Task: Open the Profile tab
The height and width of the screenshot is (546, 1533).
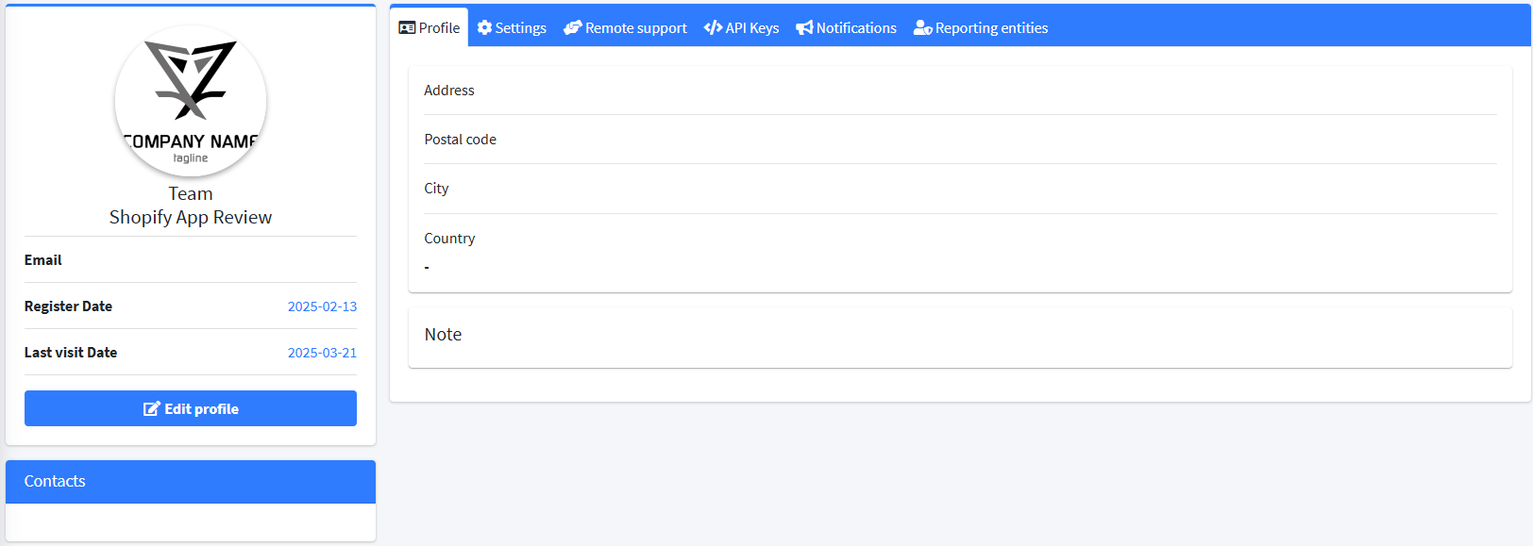Action: 430,27
